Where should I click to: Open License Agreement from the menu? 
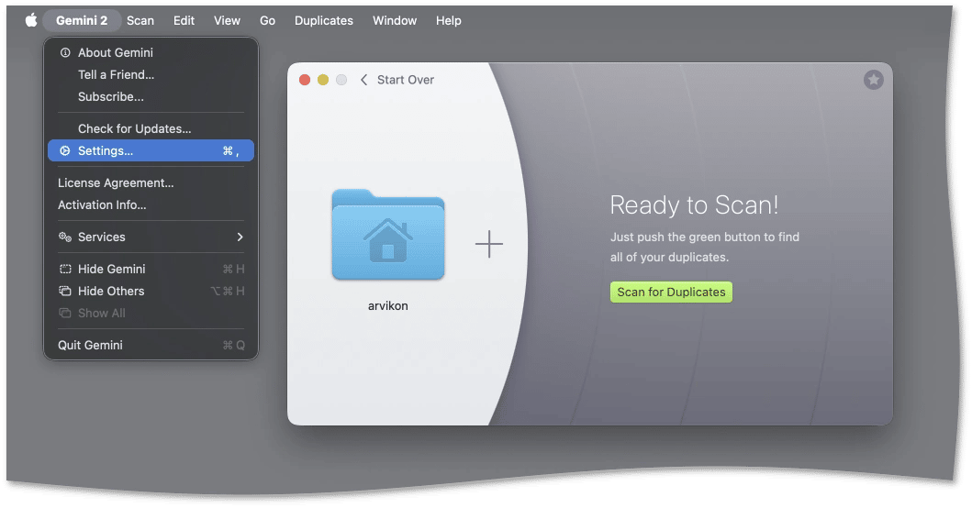(116, 183)
